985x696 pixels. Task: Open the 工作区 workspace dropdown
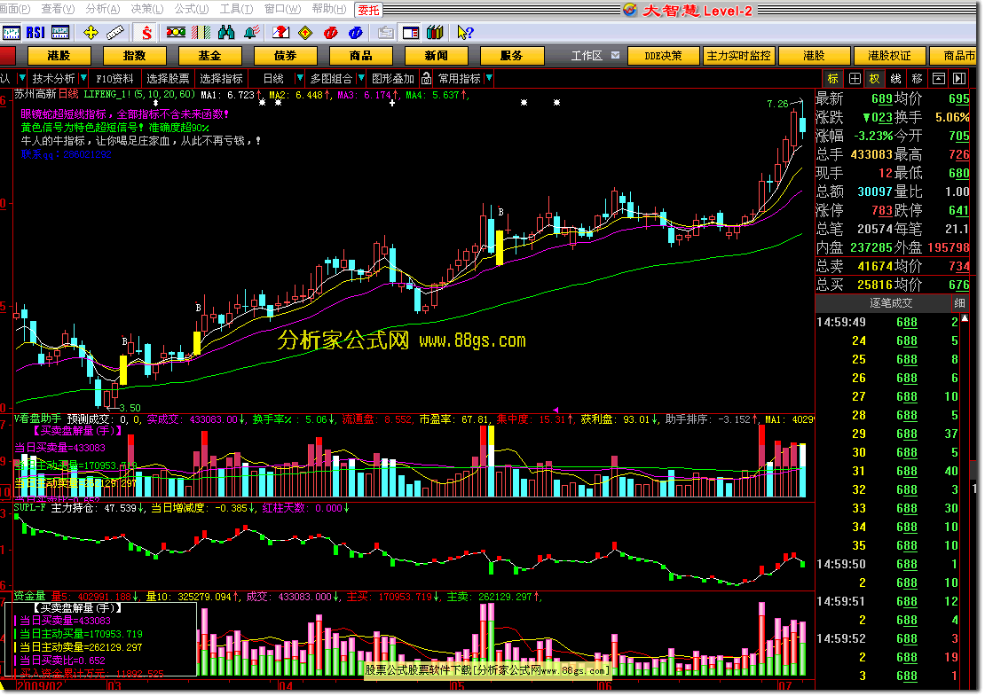[x=615, y=55]
